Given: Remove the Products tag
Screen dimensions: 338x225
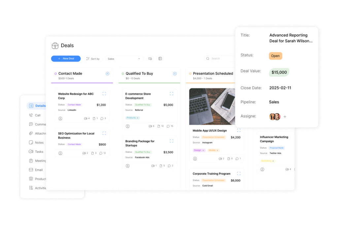Looking at the screenshot, I should pos(138,118).
